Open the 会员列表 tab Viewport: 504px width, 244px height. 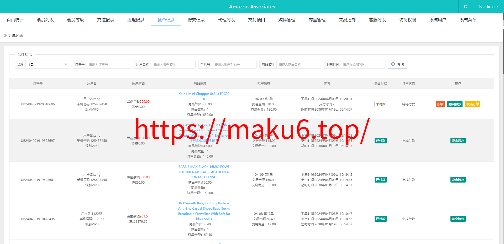(45, 20)
